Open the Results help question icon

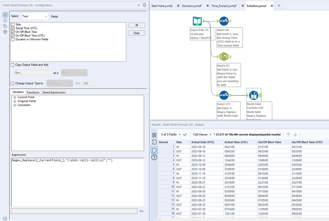click(x=154, y=157)
